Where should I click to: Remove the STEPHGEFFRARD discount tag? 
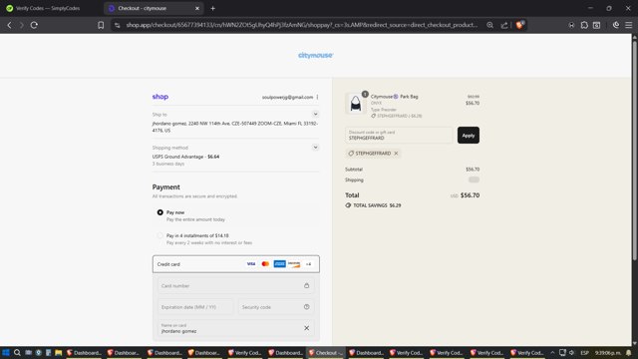(396, 154)
